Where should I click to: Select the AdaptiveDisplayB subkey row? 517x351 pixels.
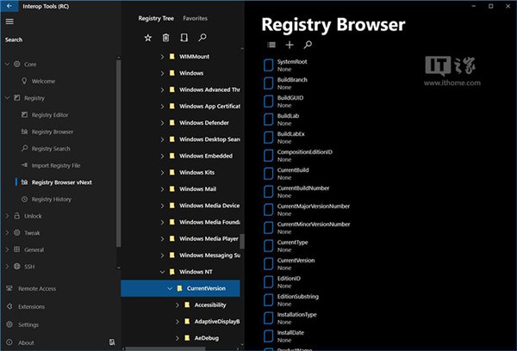pos(181,322)
